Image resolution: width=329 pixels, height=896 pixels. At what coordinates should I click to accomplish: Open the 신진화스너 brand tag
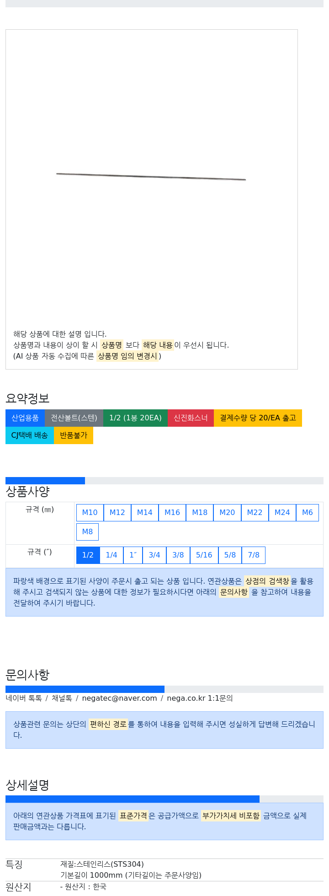point(191,418)
